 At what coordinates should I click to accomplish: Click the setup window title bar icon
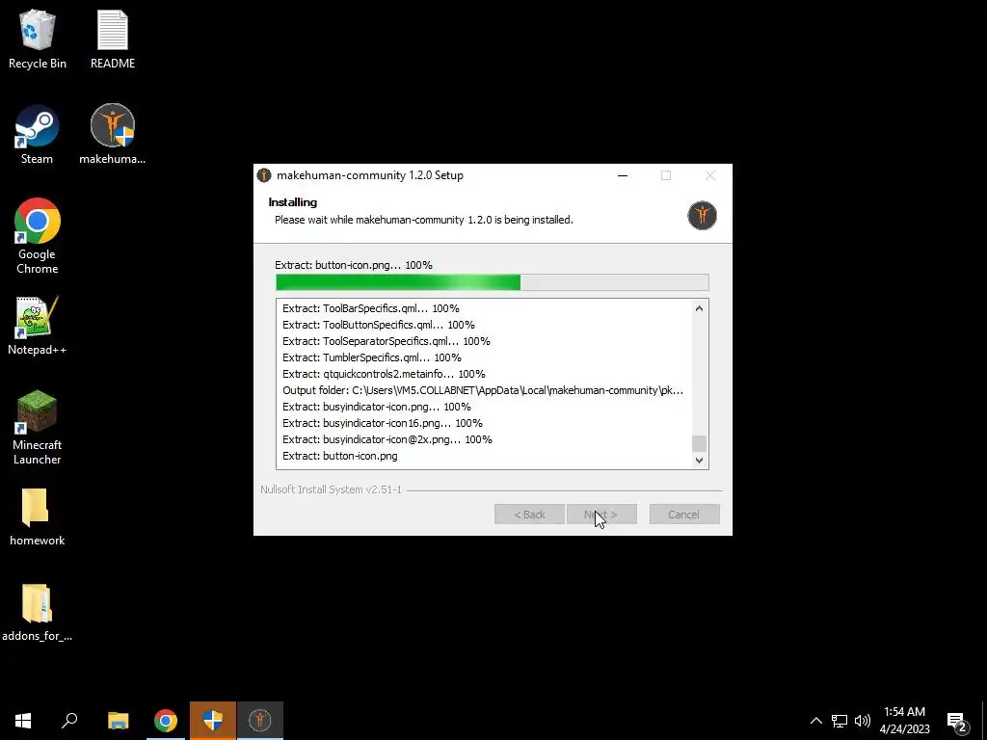click(264, 175)
